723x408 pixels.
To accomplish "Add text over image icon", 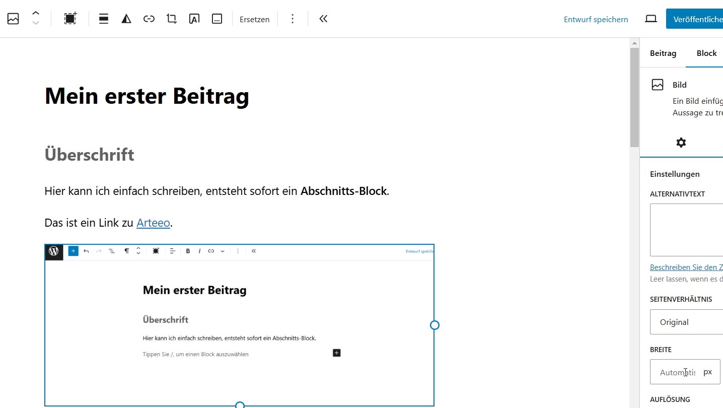I will tap(194, 19).
